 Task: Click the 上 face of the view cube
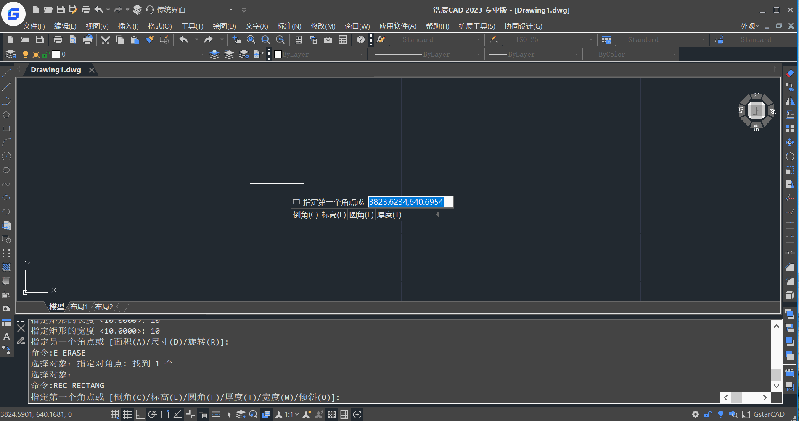click(757, 111)
